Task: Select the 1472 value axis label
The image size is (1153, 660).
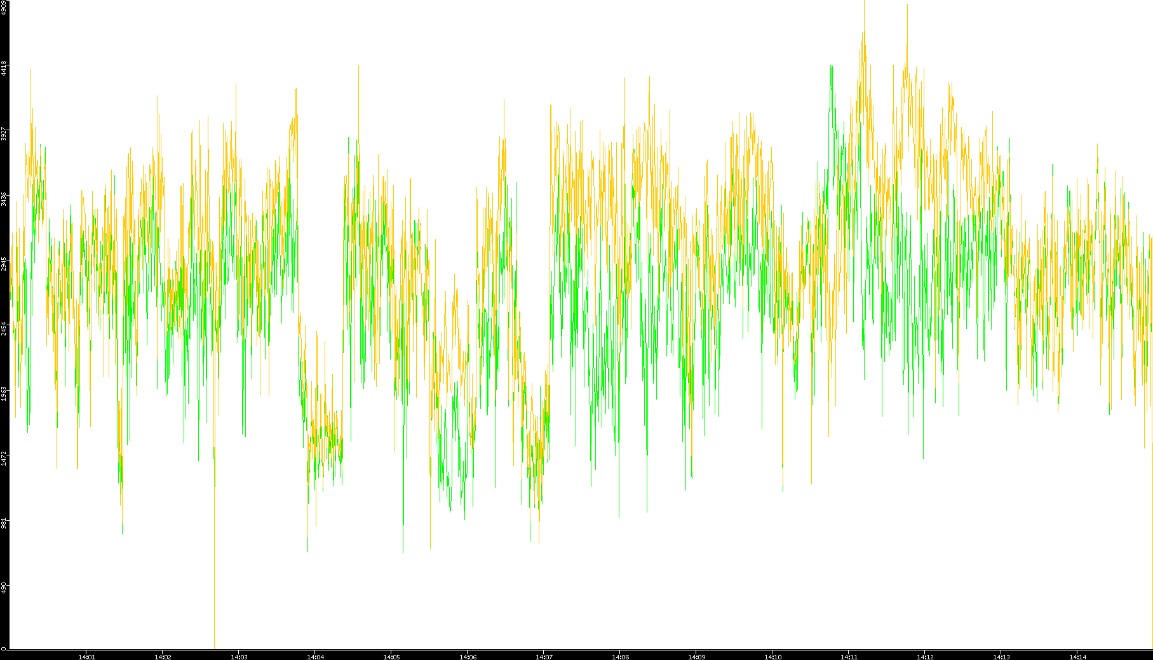Action: 4,458
